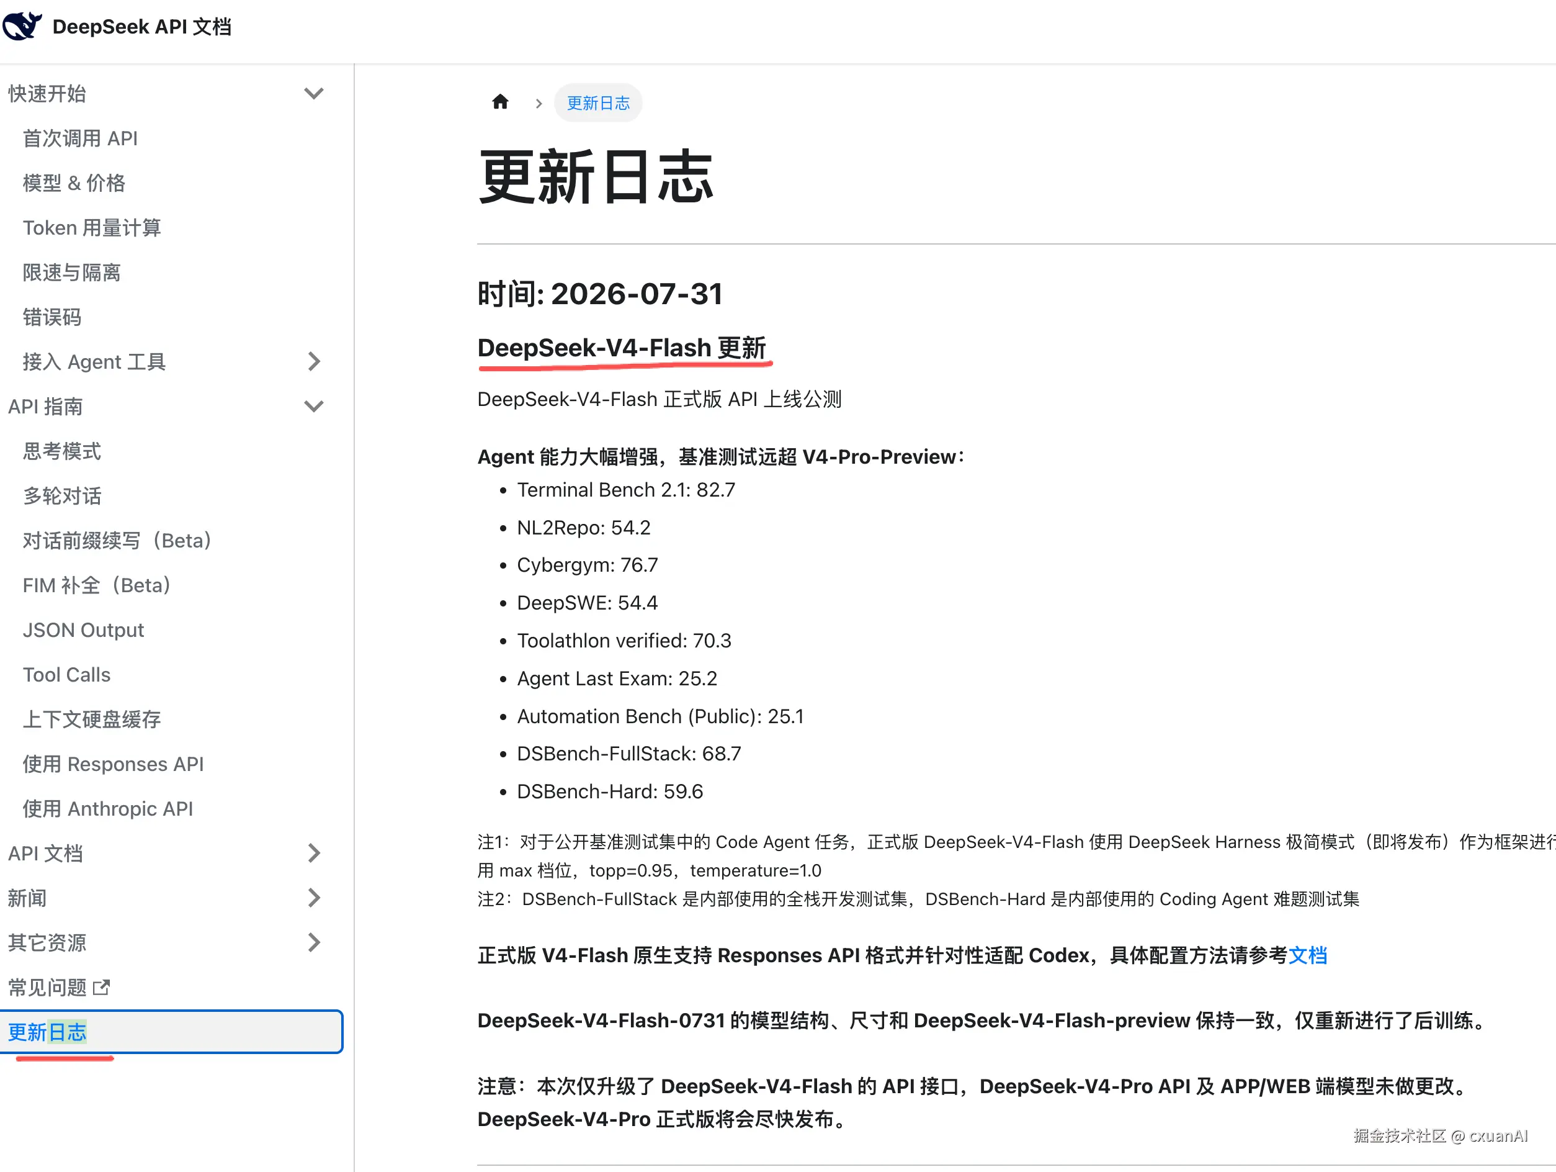Open 首次调用 API page

pyautogui.click(x=80, y=138)
